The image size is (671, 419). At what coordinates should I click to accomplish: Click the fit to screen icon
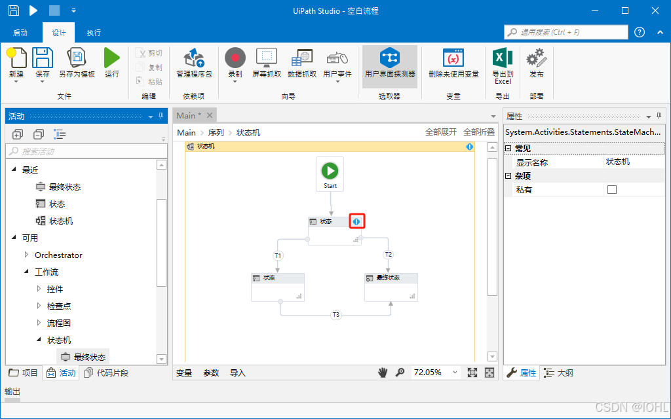point(472,373)
